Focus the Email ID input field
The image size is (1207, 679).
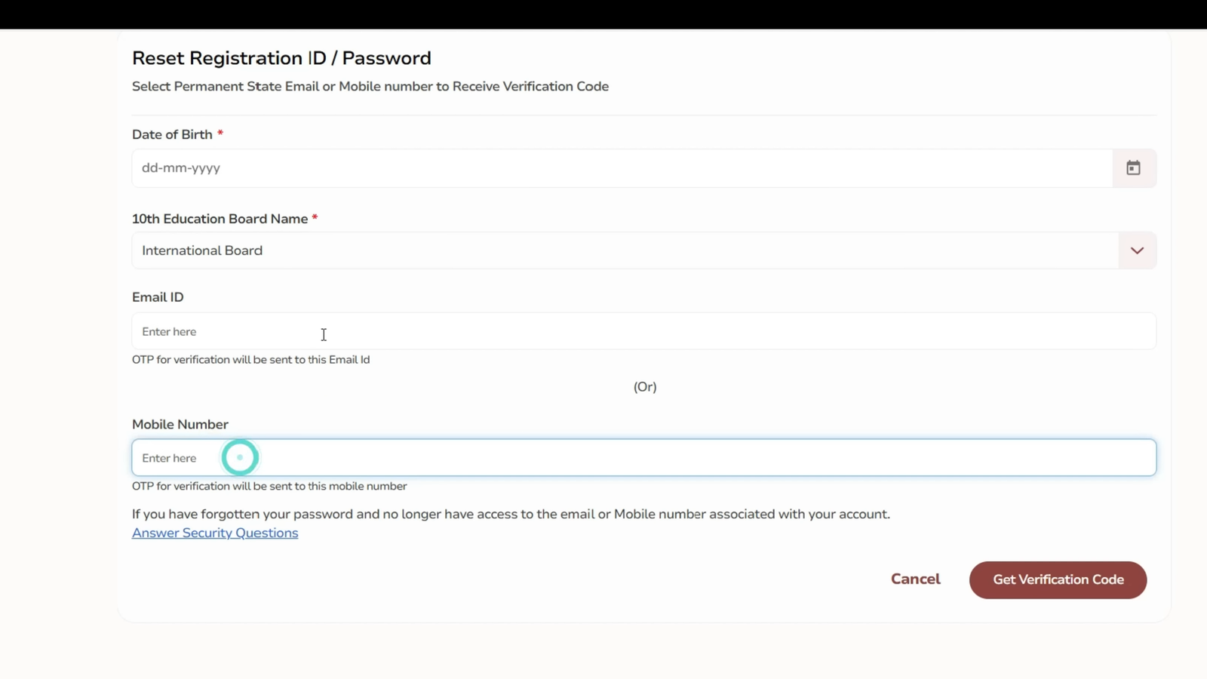click(x=641, y=332)
